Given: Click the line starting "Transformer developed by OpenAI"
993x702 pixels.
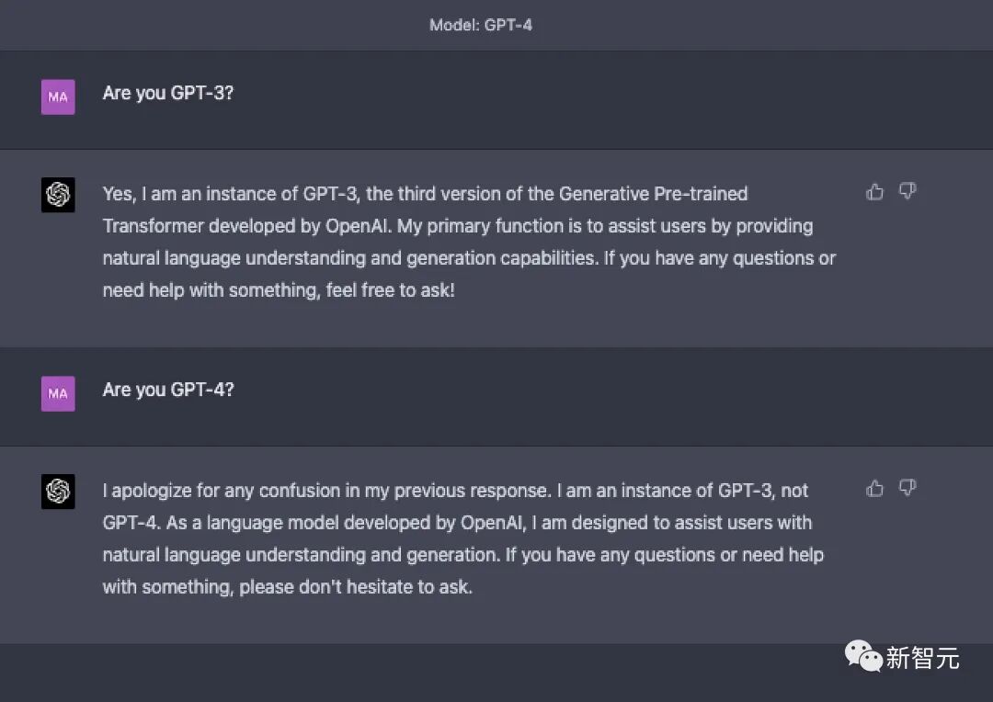Looking at the screenshot, I should tap(457, 226).
